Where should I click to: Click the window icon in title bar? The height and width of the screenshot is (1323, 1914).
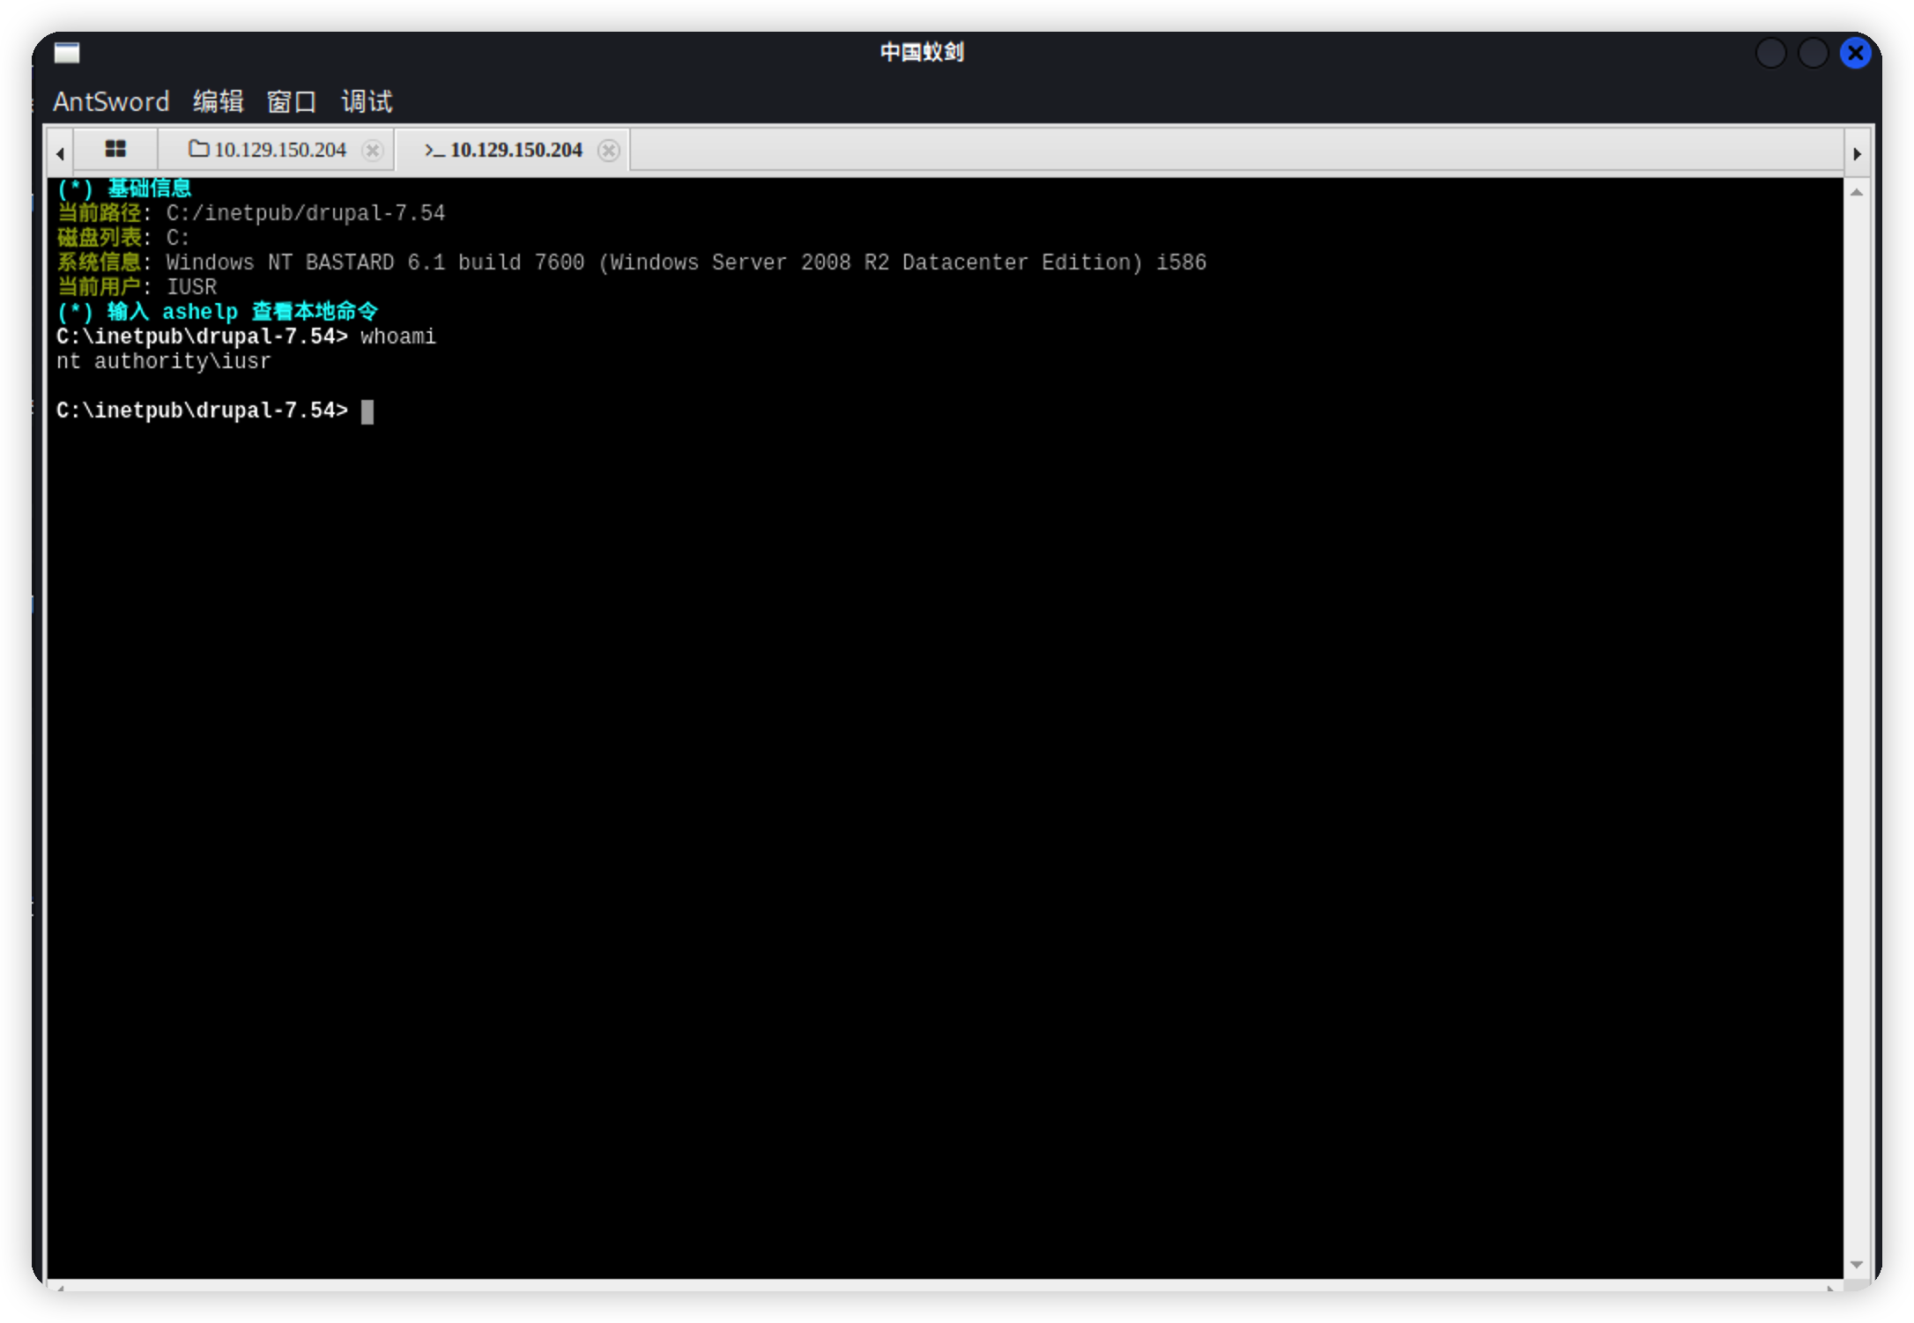tap(67, 53)
